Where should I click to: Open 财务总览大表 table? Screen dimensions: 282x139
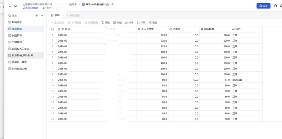pyautogui.click(x=25, y=69)
